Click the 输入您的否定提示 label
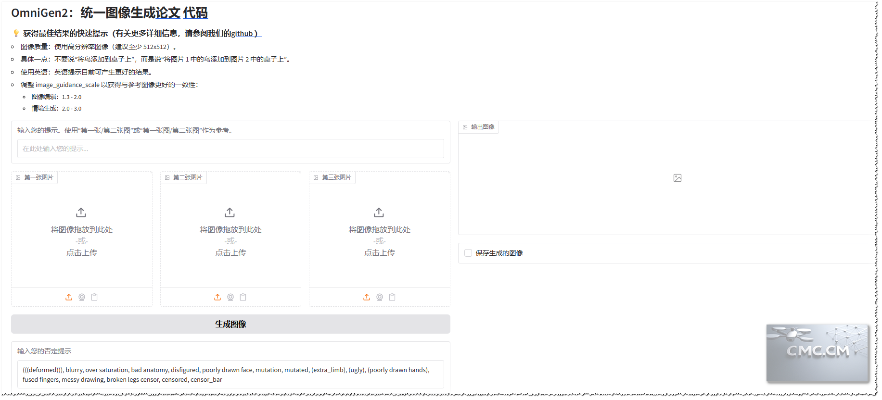 44,351
